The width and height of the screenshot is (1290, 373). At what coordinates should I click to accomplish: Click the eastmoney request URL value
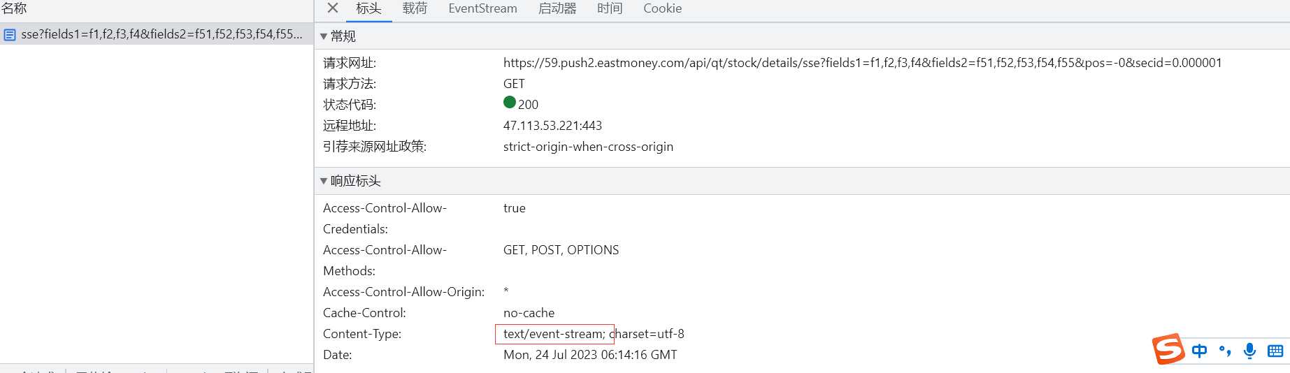[862, 63]
